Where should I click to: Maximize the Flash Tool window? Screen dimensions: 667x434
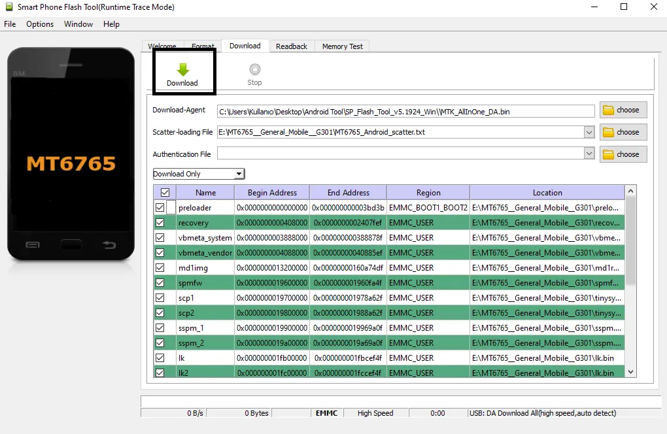(624, 7)
